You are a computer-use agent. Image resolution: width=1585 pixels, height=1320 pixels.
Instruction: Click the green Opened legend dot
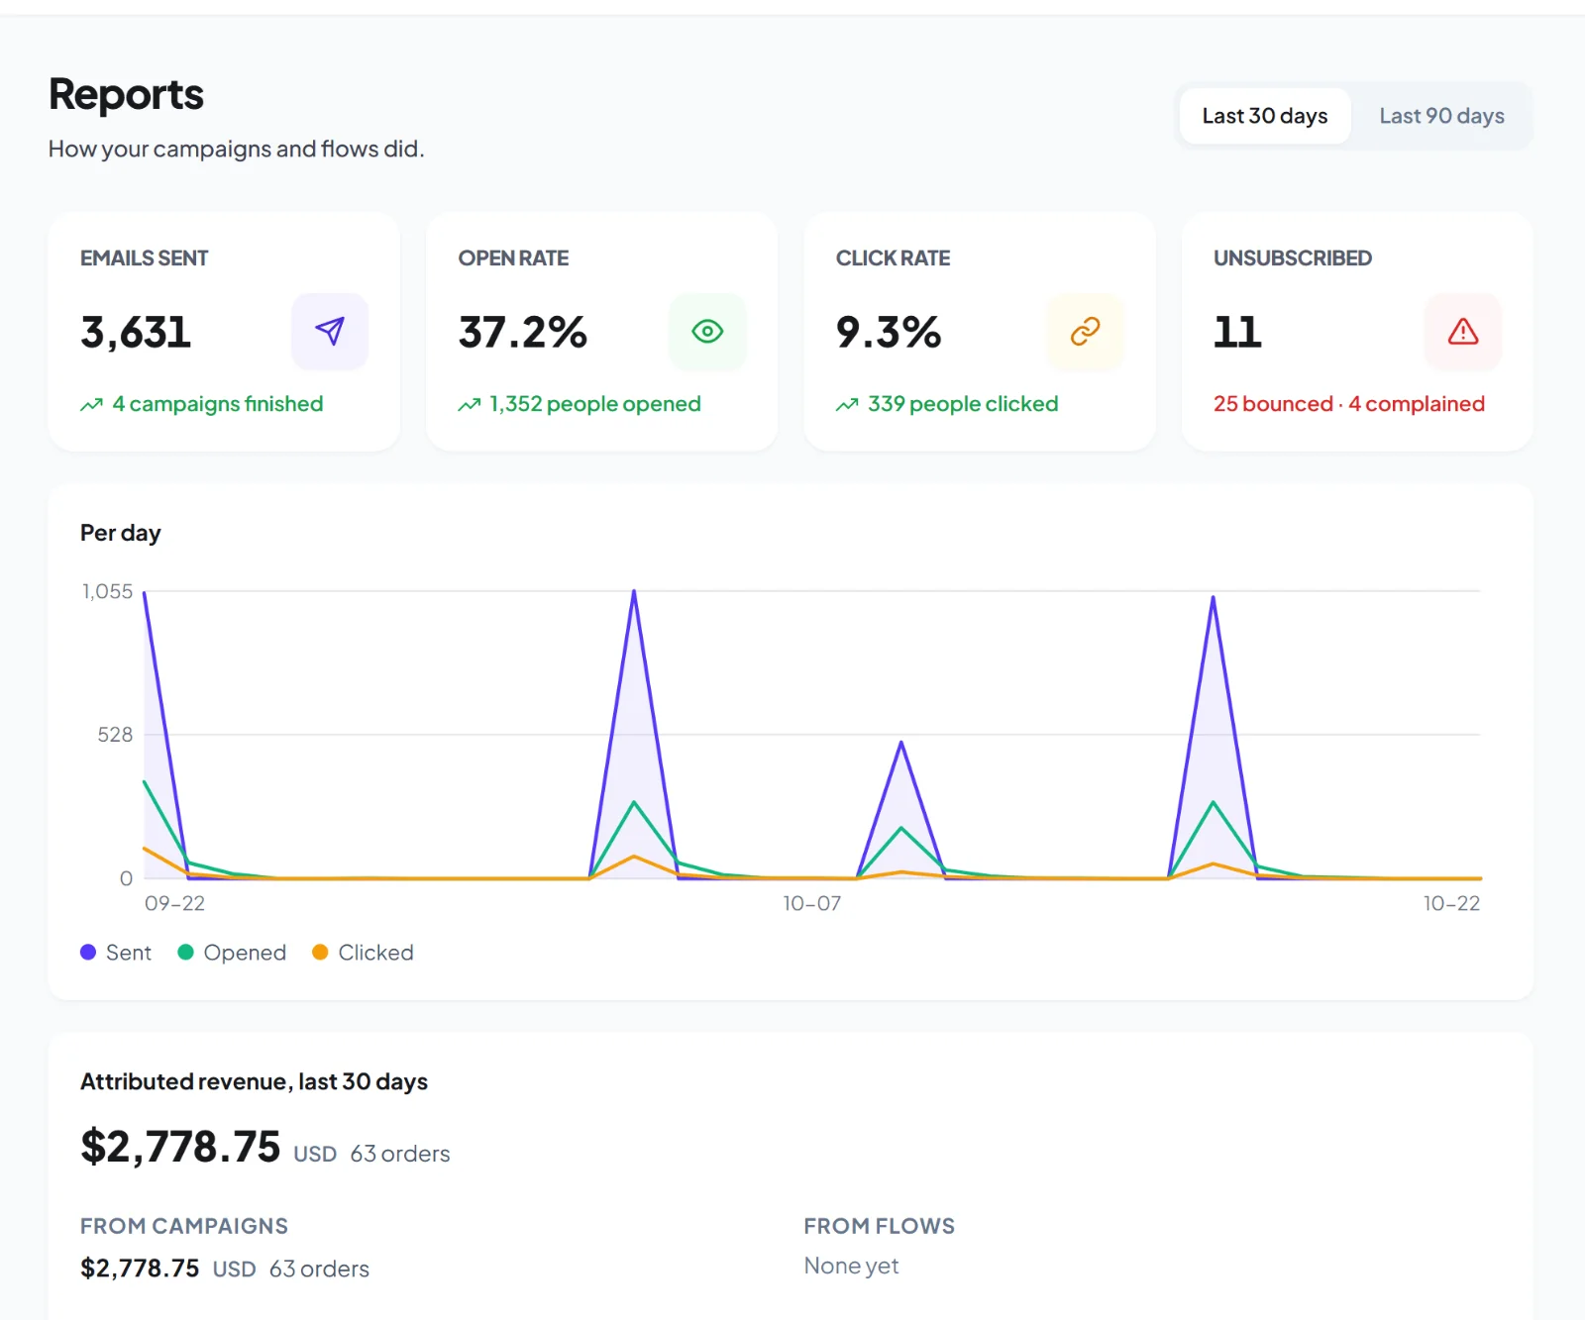click(185, 952)
